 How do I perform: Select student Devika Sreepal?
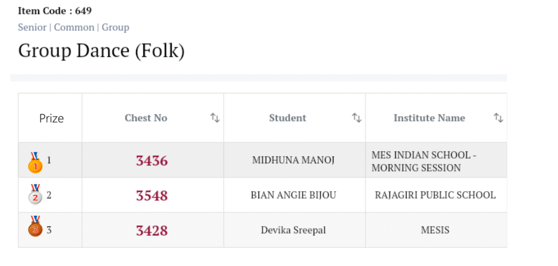293,230
